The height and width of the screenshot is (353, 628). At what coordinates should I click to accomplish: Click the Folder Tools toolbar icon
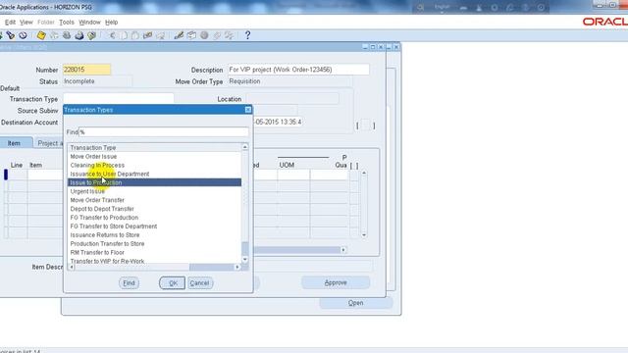click(x=229, y=35)
